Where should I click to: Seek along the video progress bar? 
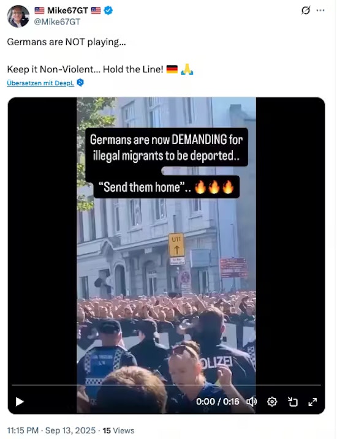tap(167, 385)
